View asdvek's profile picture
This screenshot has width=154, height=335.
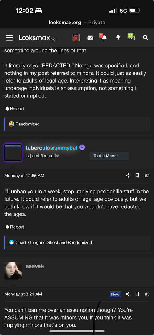13,271
